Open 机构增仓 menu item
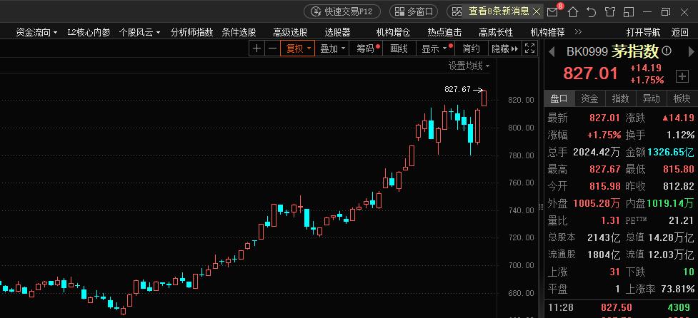 393,32
